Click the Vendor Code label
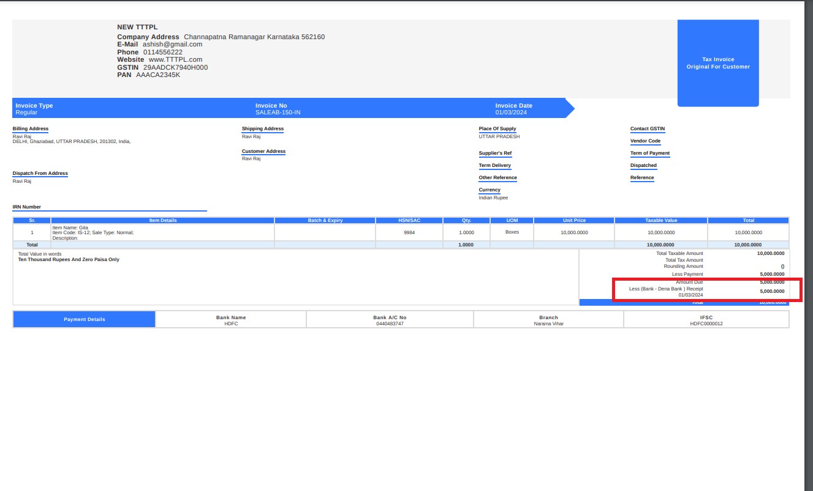 click(646, 141)
